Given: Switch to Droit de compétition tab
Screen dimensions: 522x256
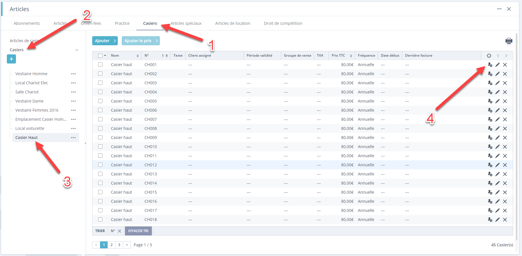Looking at the screenshot, I should click(283, 23).
